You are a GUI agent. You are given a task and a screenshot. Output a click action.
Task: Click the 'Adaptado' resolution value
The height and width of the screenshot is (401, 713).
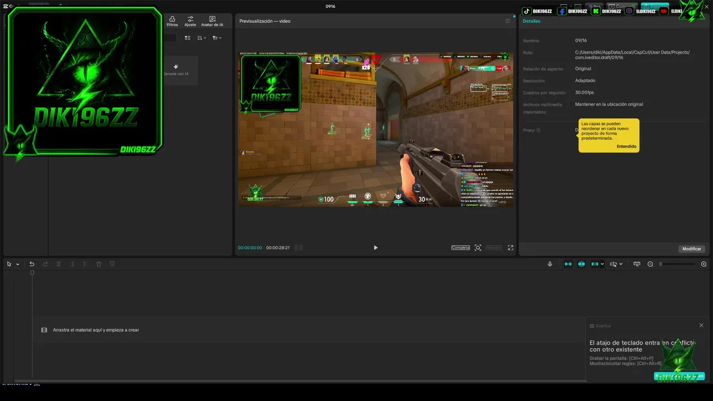point(585,81)
